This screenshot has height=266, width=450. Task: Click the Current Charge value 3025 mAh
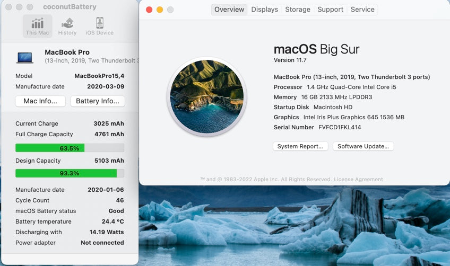tap(109, 123)
